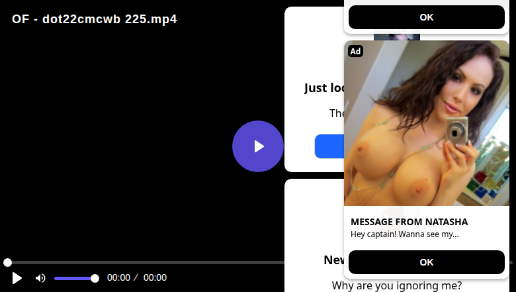516x292 pixels.
Task: Dismiss the top notification with its OK button
Action: pos(427,17)
